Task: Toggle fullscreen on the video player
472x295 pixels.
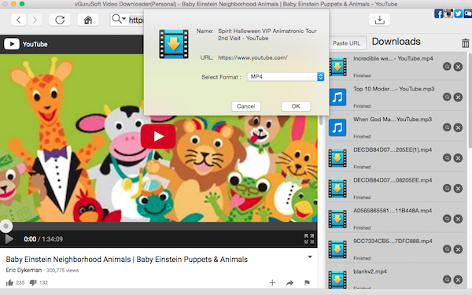Action: [309, 238]
